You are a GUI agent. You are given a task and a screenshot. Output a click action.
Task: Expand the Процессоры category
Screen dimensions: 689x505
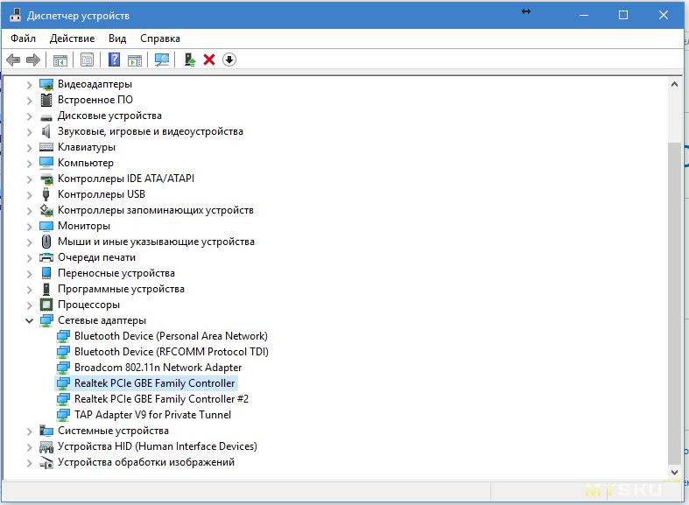coord(29,305)
